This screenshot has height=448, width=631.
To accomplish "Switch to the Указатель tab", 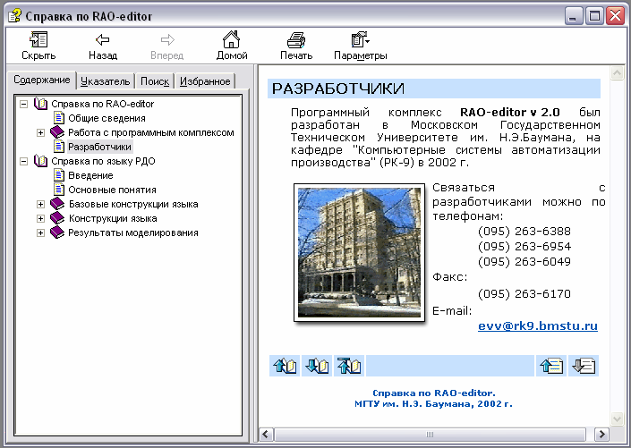I will (106, 81).
